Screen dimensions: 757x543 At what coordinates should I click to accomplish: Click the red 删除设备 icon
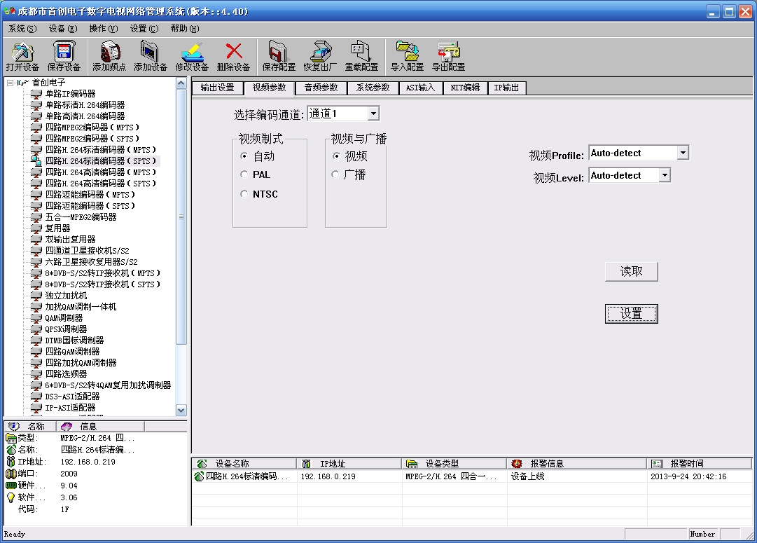pos(234,51)
